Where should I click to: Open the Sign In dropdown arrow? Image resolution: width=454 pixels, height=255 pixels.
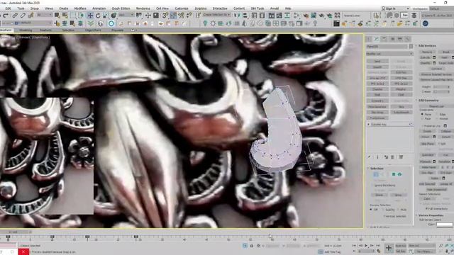click(x=408, y=8)
